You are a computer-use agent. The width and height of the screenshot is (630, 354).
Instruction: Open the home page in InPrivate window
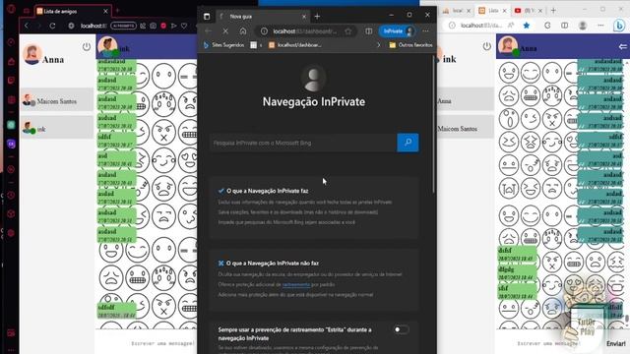click(243, 30)
